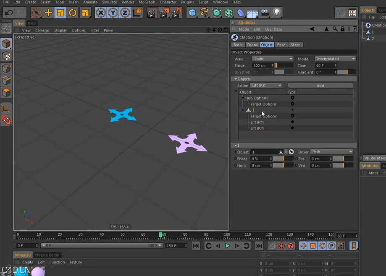Screen dimensions: 386x276
Task: Click the Render View icon
Action: (x=150, y=13)
